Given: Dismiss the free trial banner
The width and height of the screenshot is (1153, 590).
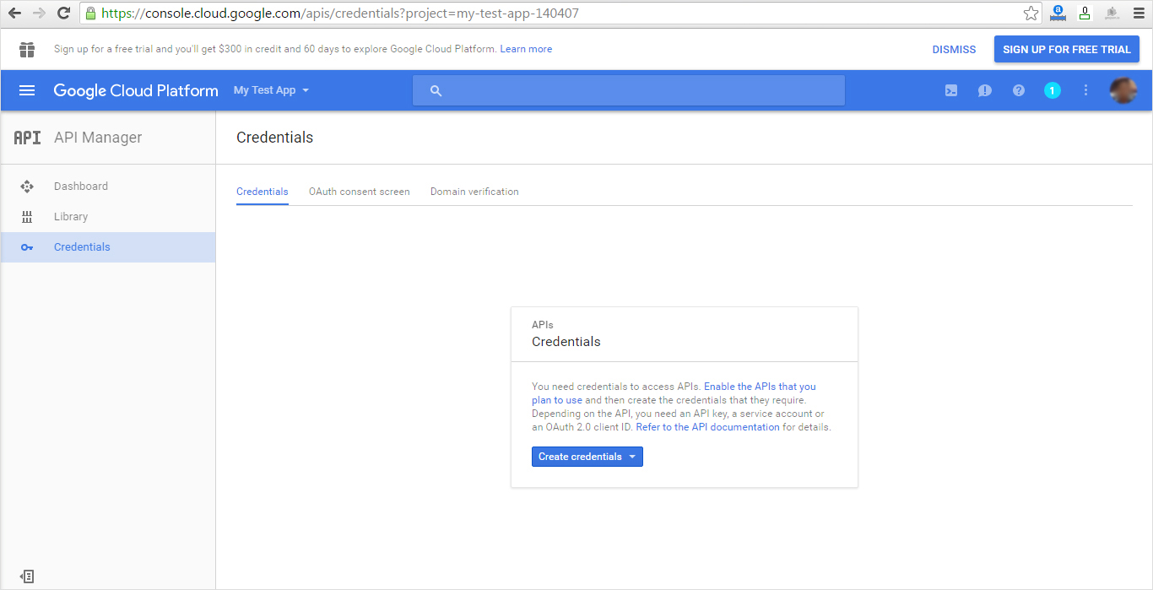Looking at the screenshot, I should (x=954, y=50).
